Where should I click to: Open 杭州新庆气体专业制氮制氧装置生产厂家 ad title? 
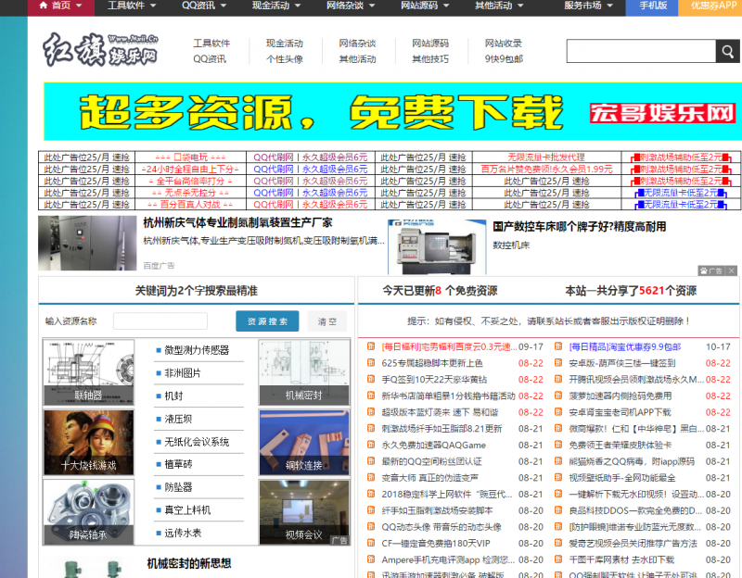(237, 222)
